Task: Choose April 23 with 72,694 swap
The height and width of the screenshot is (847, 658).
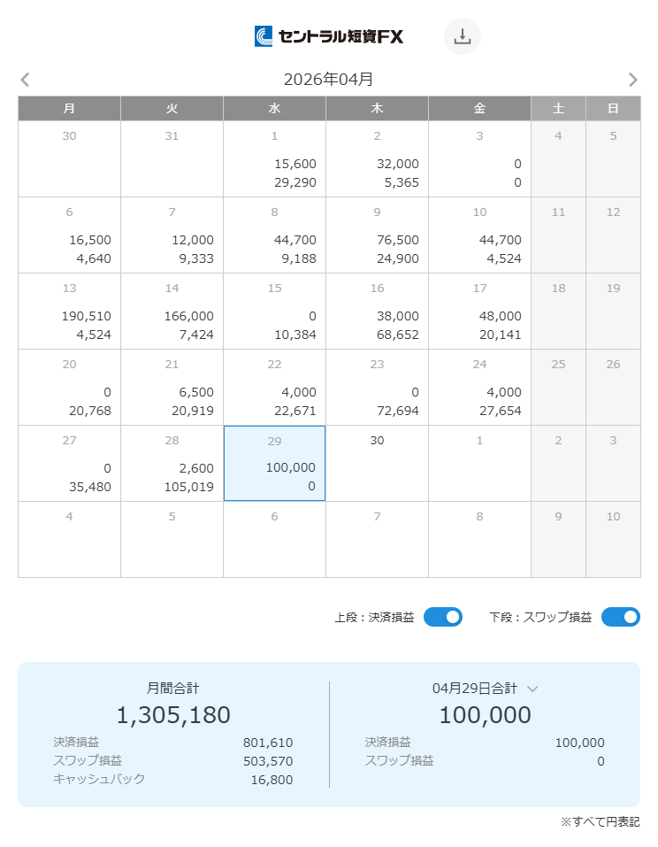Action: (377, 388)
